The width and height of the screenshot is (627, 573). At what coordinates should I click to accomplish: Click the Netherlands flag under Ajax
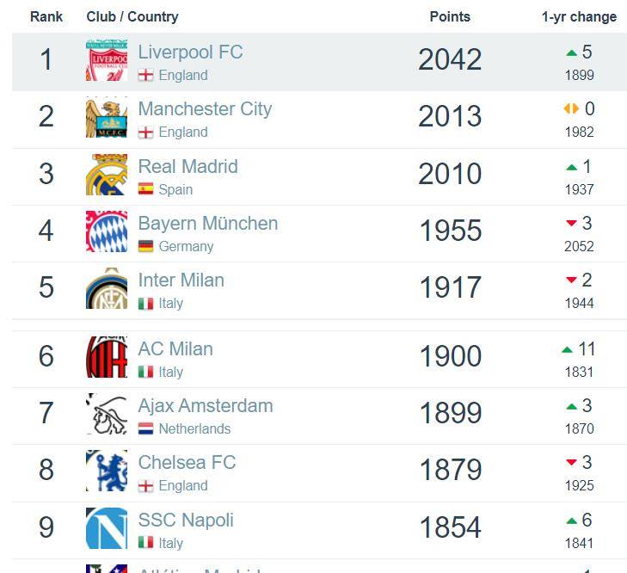tap(145, 428)
